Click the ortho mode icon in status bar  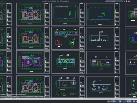(x=118, y=101)
